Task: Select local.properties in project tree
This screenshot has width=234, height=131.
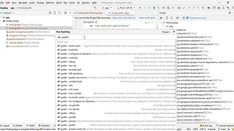Action: [x=22, y=46]
